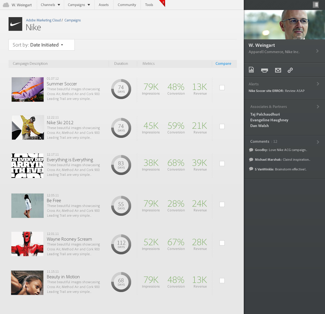Open the Nike Ski 2012 campaign title
325x314 pixels.
[x=60, y=123]
